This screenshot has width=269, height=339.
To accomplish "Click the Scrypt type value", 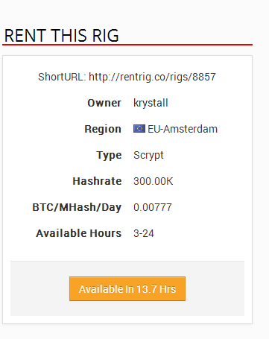I will [148, 155].
